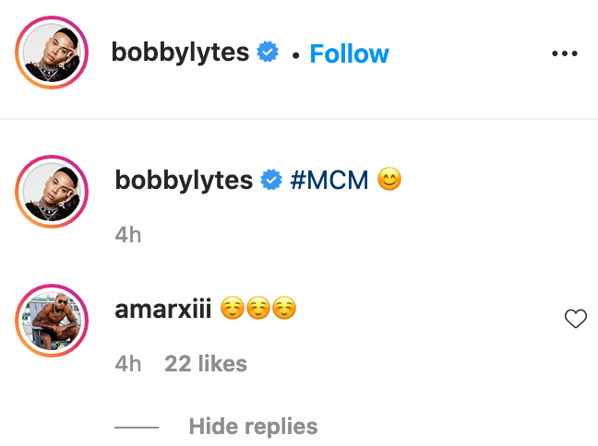Visit the amarxiii username link
The height and width of the screenshot is (446, 598).
pyautogui.click(x=163, y=310)
